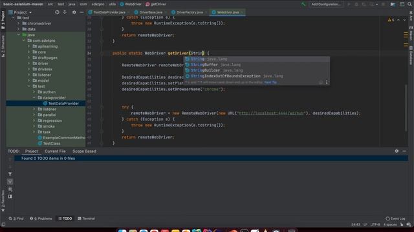Click Collapse All icon in Project panel
The height and width of the screenshot is (232, 414).
[65, 12]
